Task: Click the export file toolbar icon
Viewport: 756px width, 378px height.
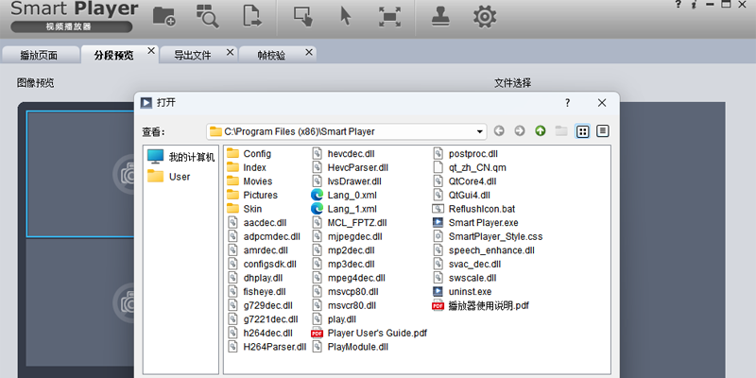Action: click(x=251, y=16)
